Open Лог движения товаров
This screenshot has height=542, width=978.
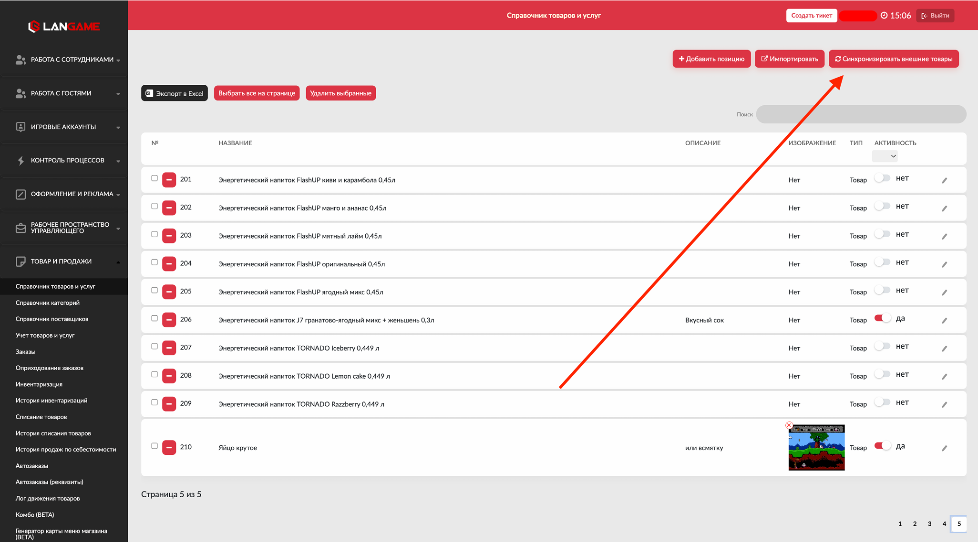[x=48, y=499]
